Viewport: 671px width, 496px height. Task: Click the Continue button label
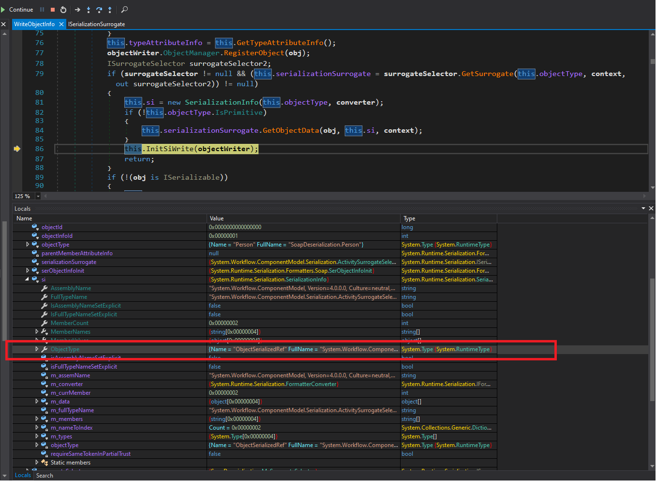21,10
